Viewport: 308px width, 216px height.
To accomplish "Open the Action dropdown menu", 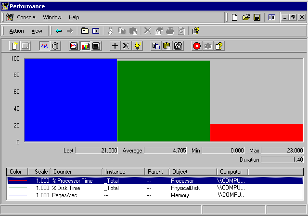I will tap(16, 31).
